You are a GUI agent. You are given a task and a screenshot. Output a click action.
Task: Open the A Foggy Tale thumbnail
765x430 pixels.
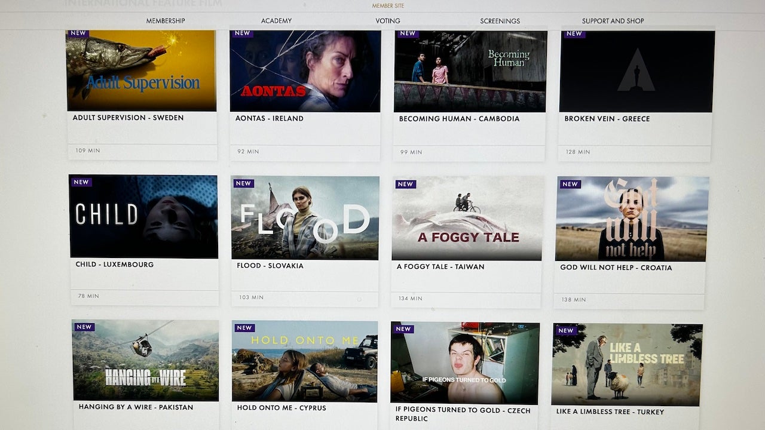pos(467,219)
